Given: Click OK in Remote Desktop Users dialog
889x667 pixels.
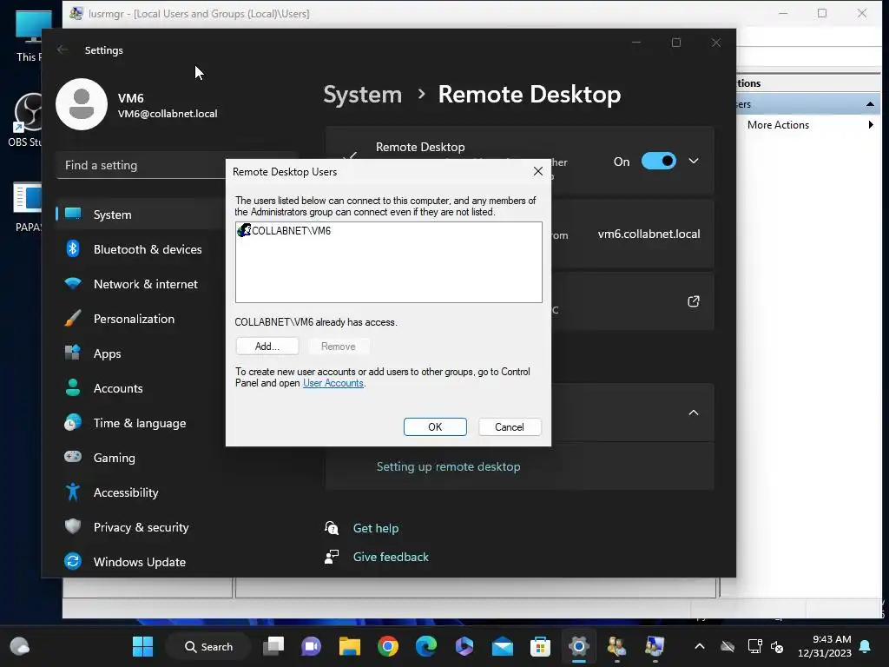Looking at the screenshot, I should (x=435, y=427).
